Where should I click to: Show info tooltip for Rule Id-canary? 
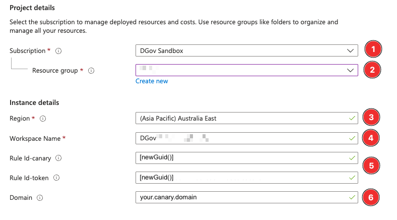click(58, 158)
